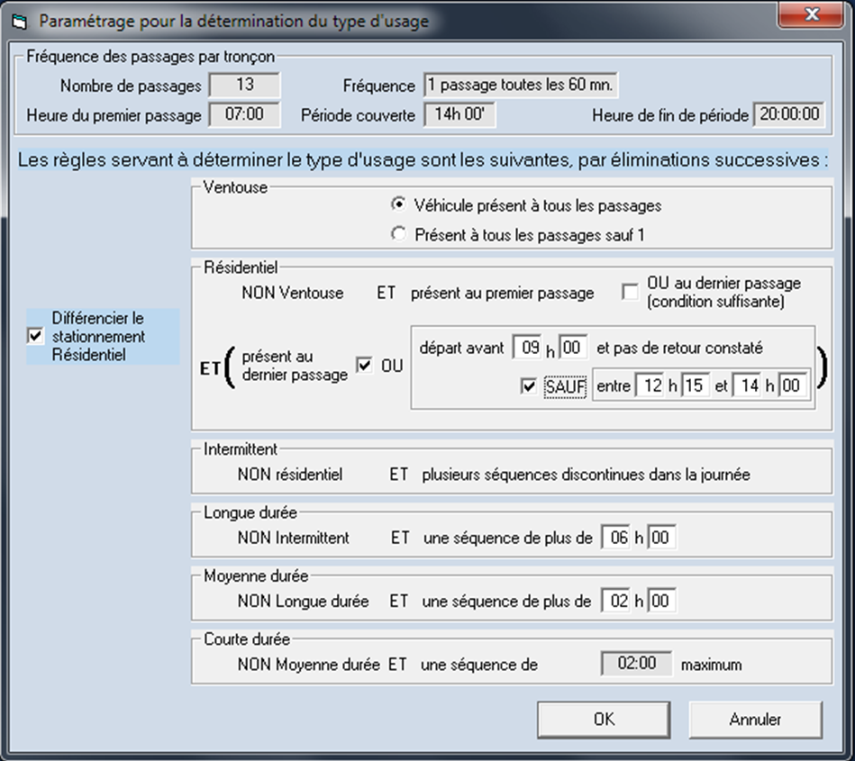
Task: Enable 'OU au dernier passage' checkbox
Action: [631, 292]
